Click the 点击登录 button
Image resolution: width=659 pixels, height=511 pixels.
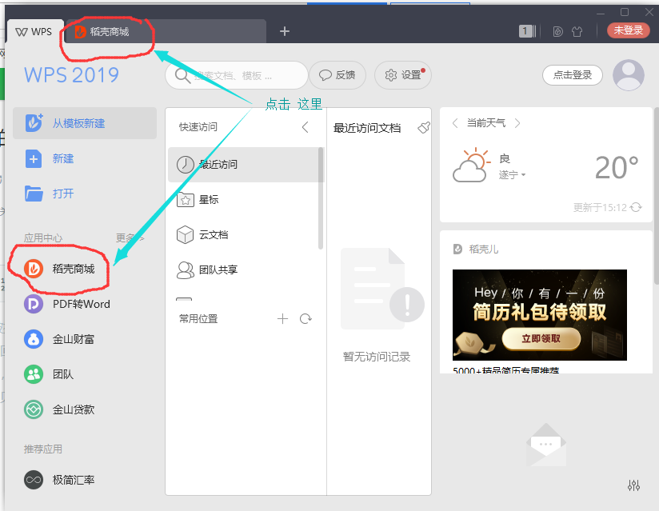pyautogui.click(x=573, y=75)
